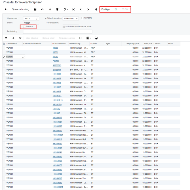
Task: Refresh the price grid
Action: (x=6, y=38)
